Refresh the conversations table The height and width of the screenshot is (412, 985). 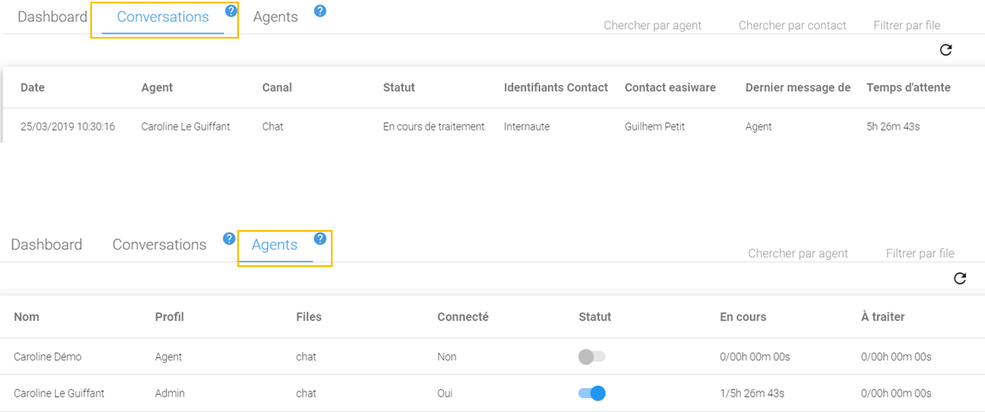[x=945, y=50]
